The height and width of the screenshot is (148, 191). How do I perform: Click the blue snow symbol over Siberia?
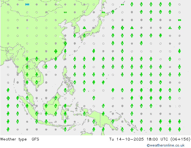[27, 5]
